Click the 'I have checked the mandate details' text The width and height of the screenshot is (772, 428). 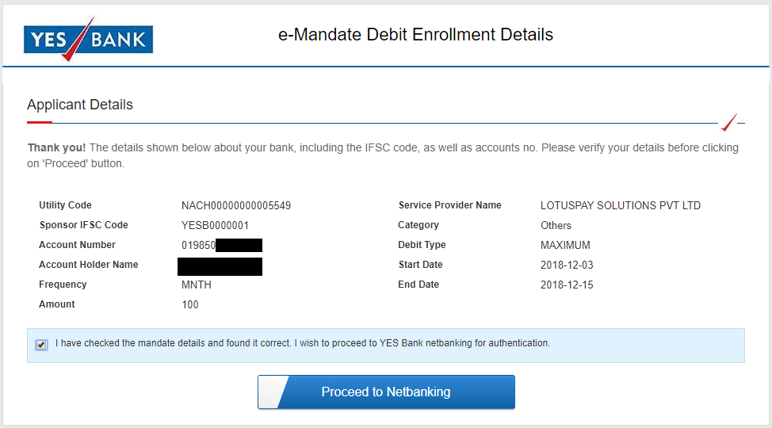tap(302, 343)
